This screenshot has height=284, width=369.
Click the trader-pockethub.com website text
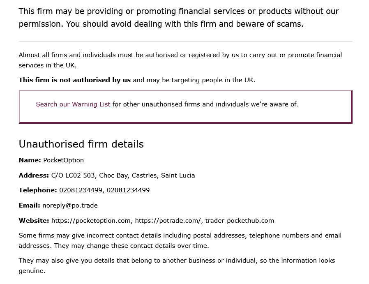pos(240,221)
